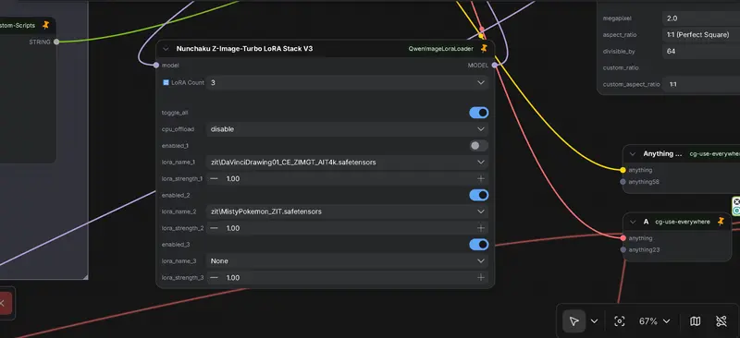This screenshot has height=338, width=740.
Task: Open lora_name_1 DaVinciDrawing dropdown
Action: coord(348,163)
